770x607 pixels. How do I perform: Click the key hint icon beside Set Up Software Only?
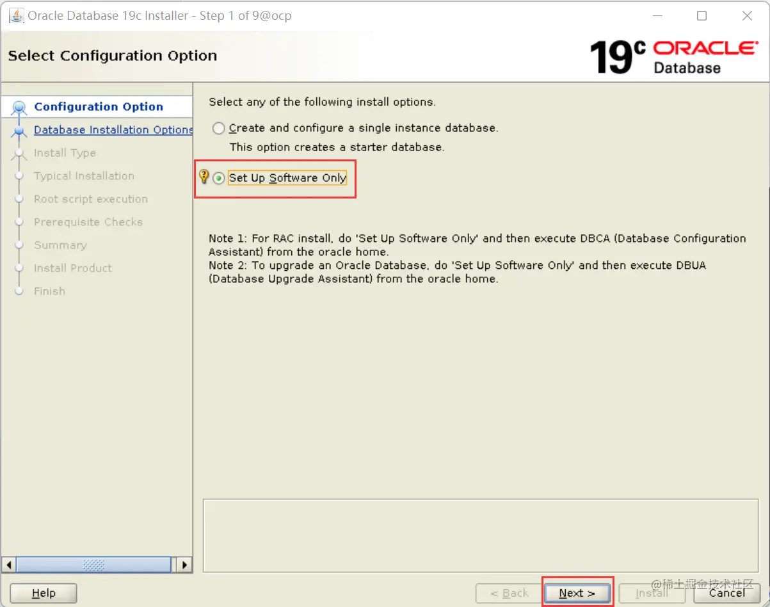pos(204,177)
